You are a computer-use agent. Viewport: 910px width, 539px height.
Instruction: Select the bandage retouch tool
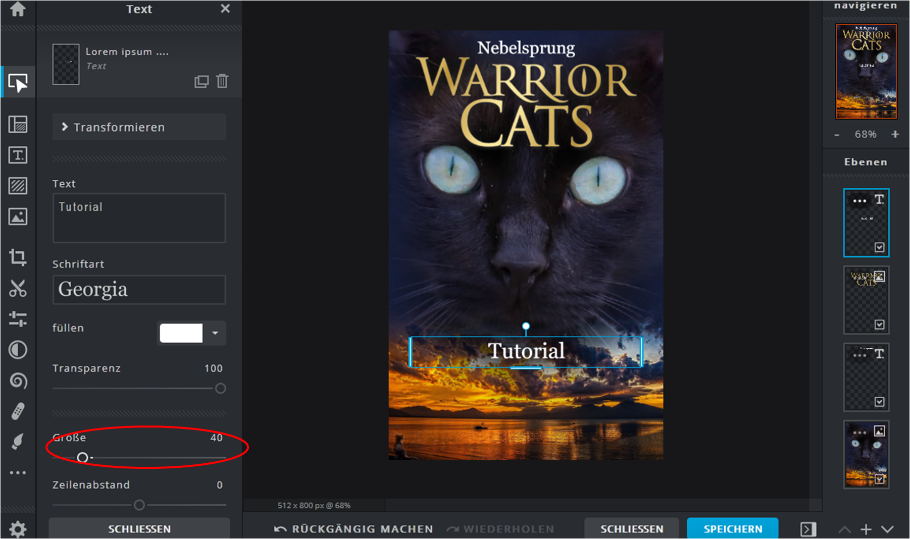pos(18,411)
